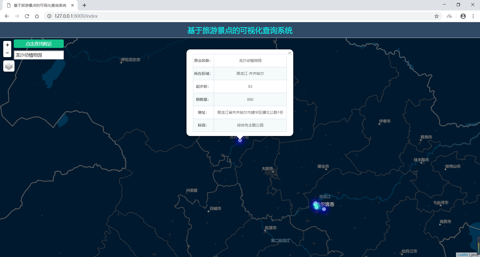The image size is (480, 257).
Task: Close the attraction info popup
Action: pyautogui.click(x=289, y=53)
